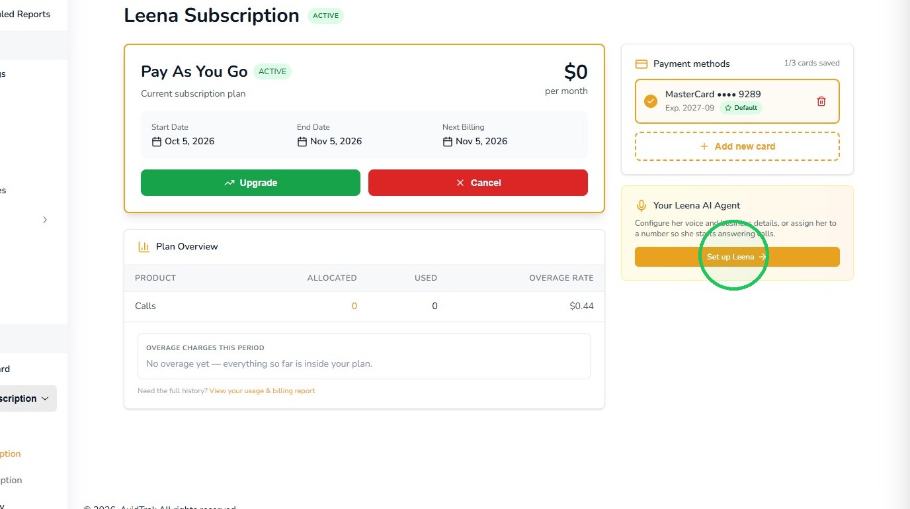Add a new payment card
Viewport: 910px width, 509px height.
coord(737,146)
